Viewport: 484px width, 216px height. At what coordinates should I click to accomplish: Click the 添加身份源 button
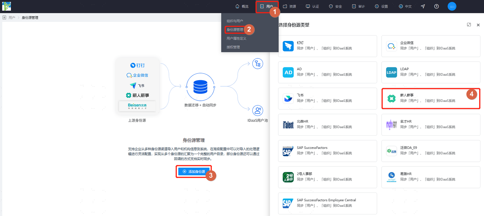(194, 172)
